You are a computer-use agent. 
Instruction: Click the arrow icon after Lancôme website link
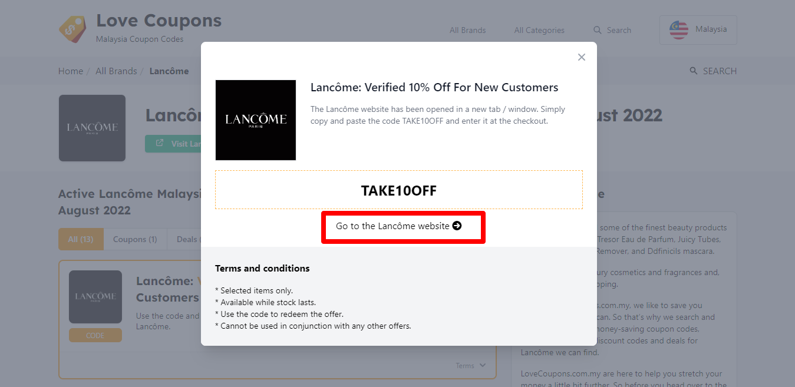tap(457, 226)
